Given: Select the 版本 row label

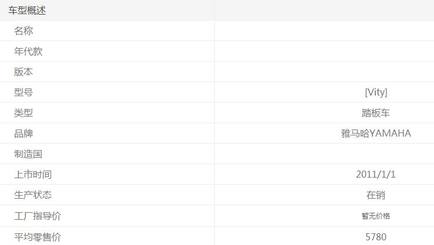Looking at the screenshot, I should coord(23,72).
